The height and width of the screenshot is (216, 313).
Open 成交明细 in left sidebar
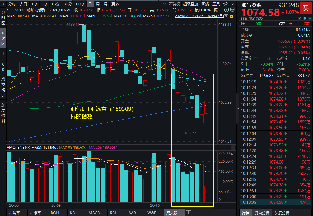point(3,87)
